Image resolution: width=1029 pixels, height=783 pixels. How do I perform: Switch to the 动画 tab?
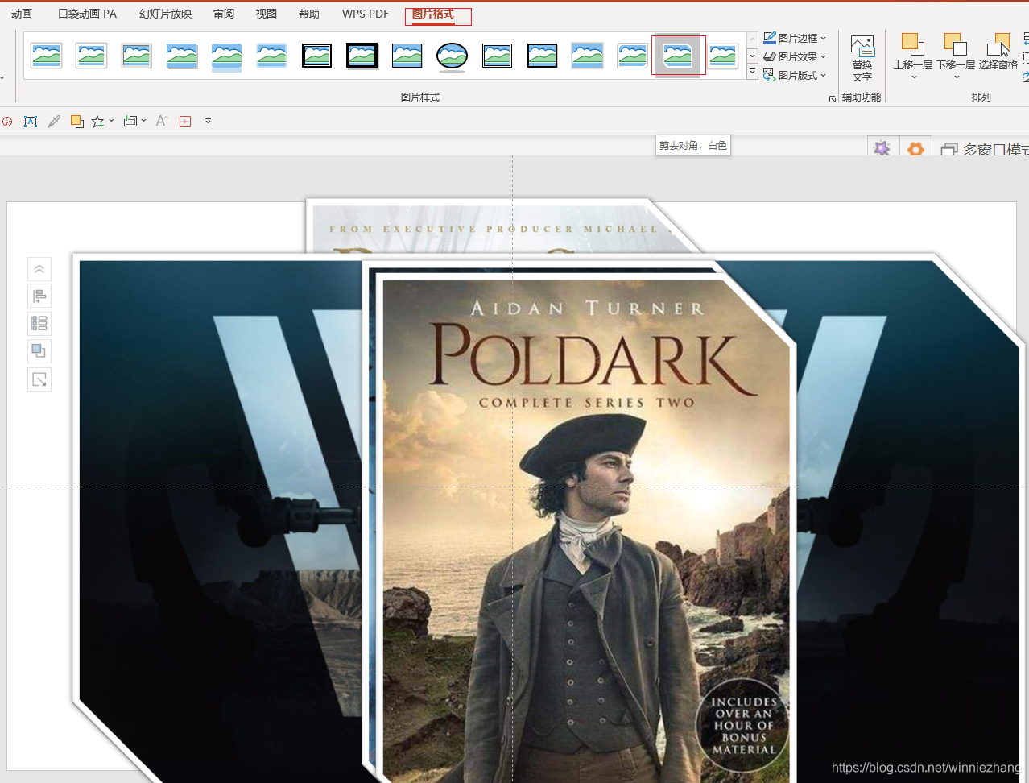22,14
